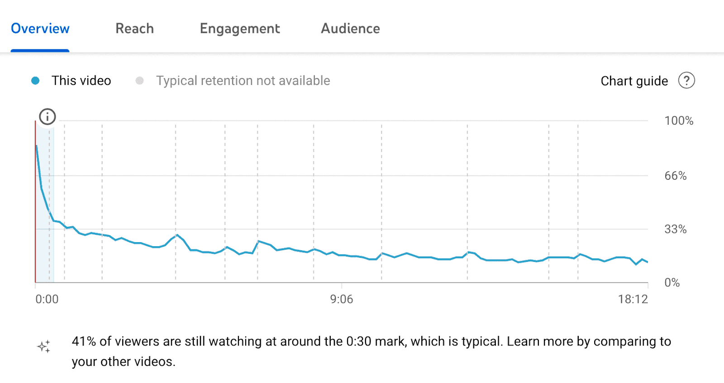This screenshot has width=724, height=383.
Task: Click the blue 'This video' legend dot
Action: [35, 80]
